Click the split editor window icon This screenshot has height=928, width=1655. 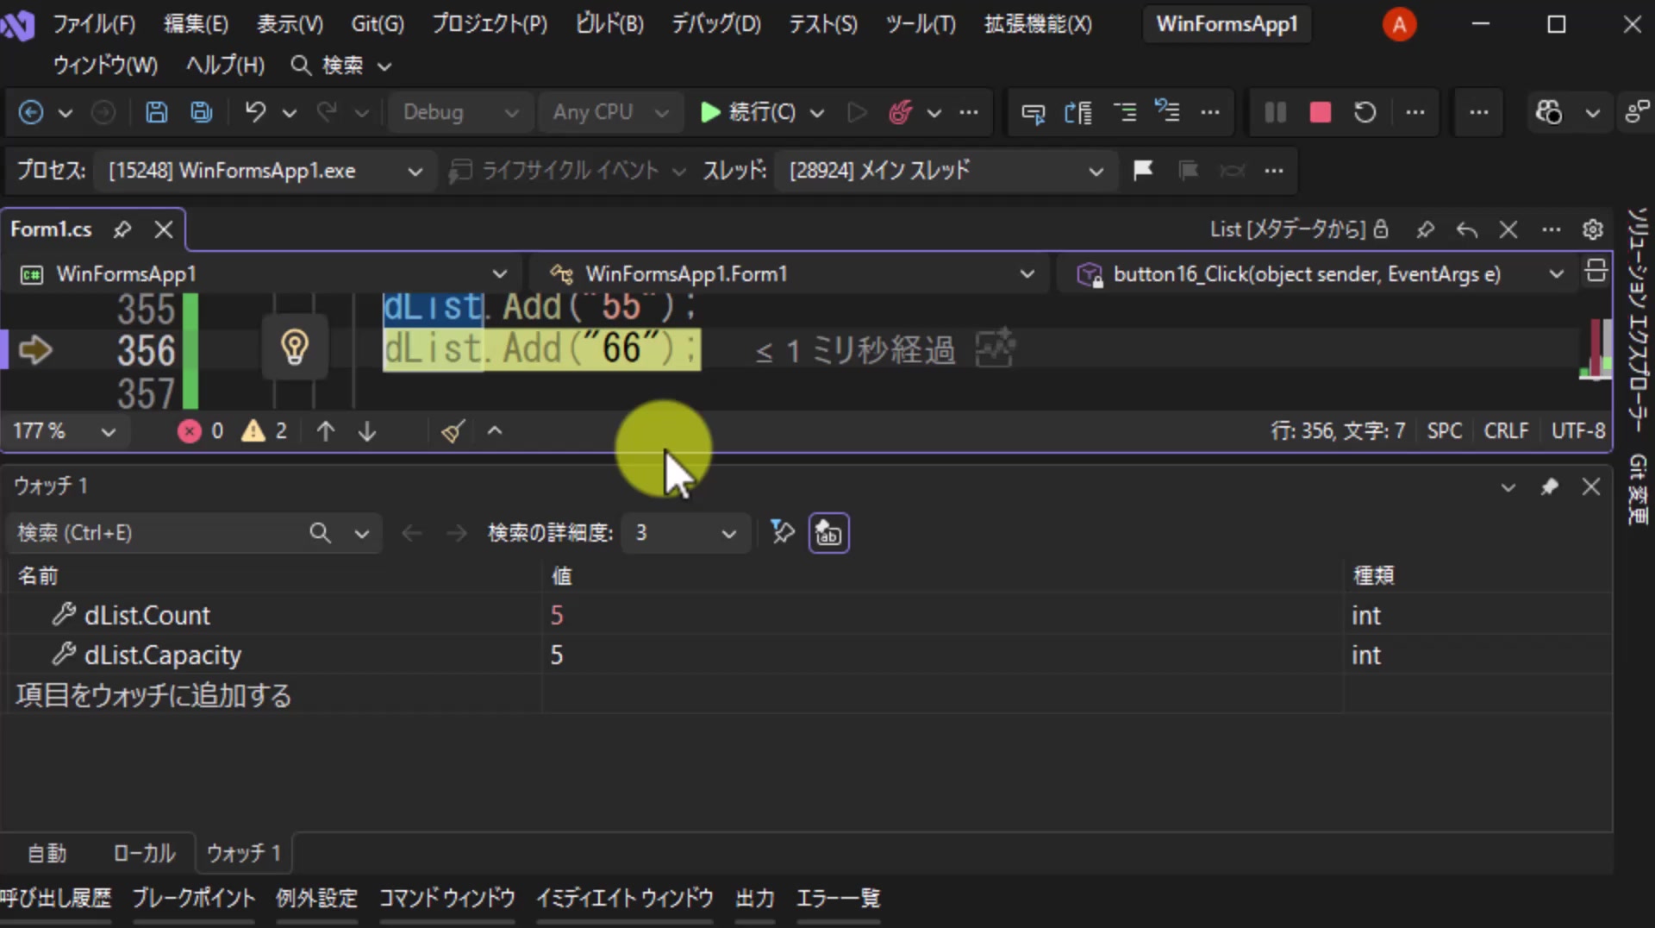point(1596,272)
